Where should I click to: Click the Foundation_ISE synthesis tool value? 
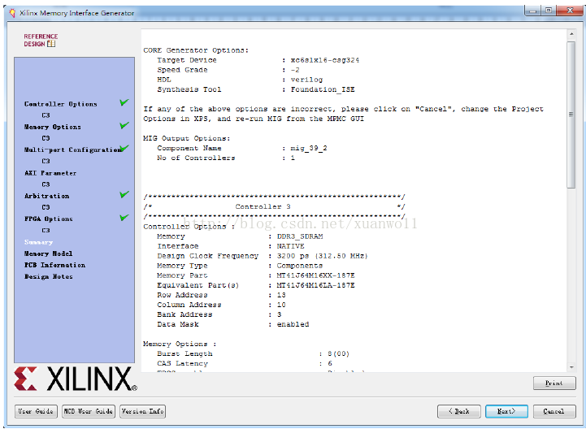[323, 89]
